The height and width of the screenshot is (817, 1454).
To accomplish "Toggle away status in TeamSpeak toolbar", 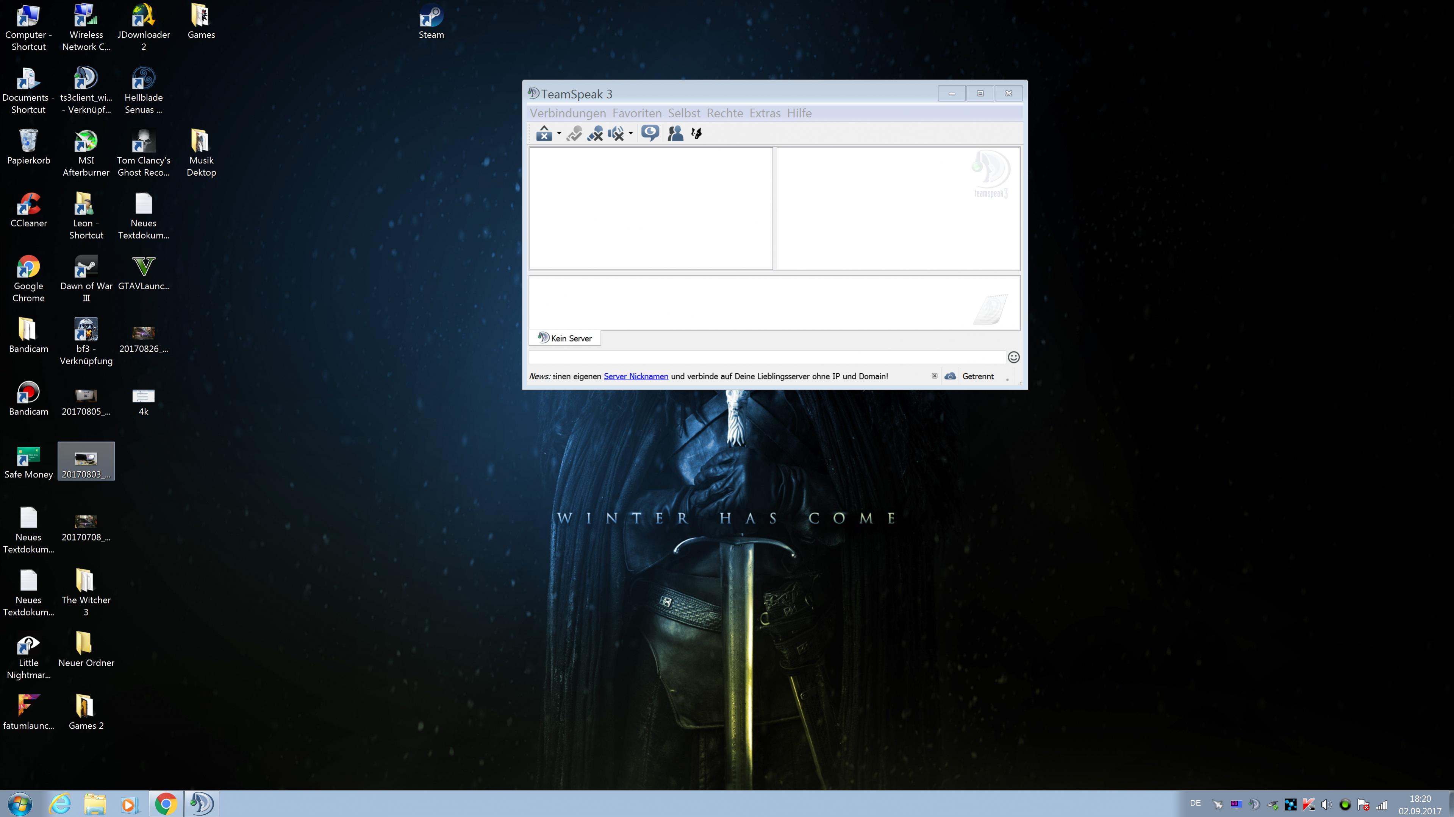I will [x=544, y=134].
